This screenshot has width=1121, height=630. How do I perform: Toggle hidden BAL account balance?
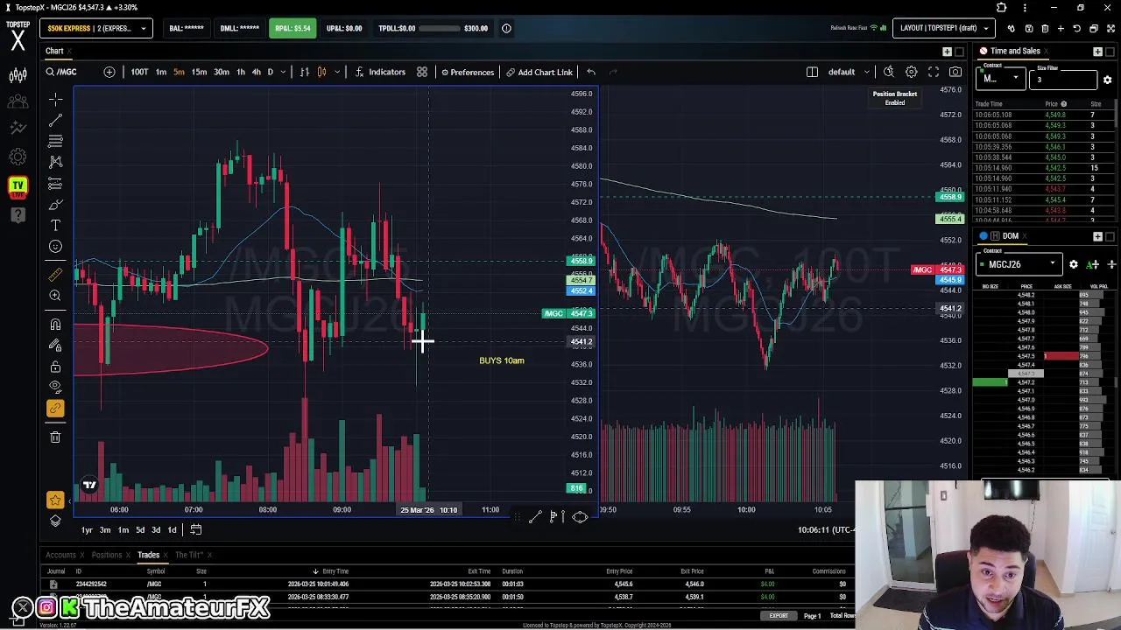pos(187,28)
